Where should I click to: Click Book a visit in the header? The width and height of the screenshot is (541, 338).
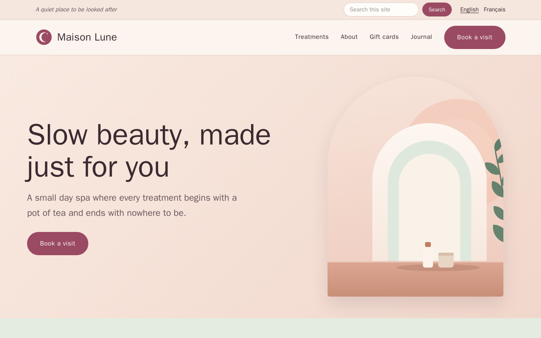point(475,37)
